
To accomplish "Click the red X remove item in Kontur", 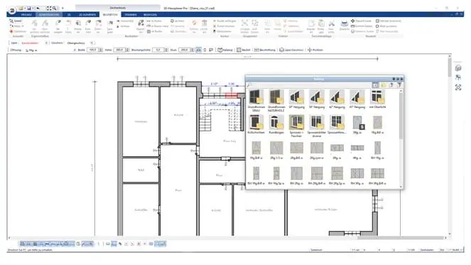I will (x=224, y=26).
